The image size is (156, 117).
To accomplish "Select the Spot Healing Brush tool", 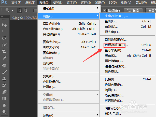I will (4, 66).
